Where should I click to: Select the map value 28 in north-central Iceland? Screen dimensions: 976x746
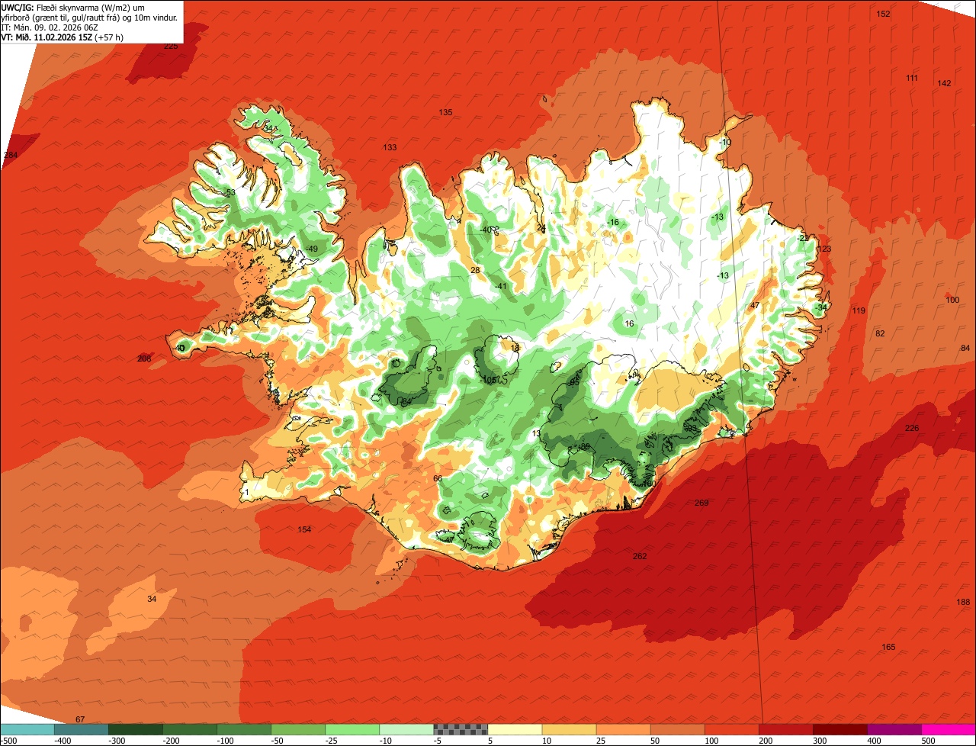pos(475,270)
